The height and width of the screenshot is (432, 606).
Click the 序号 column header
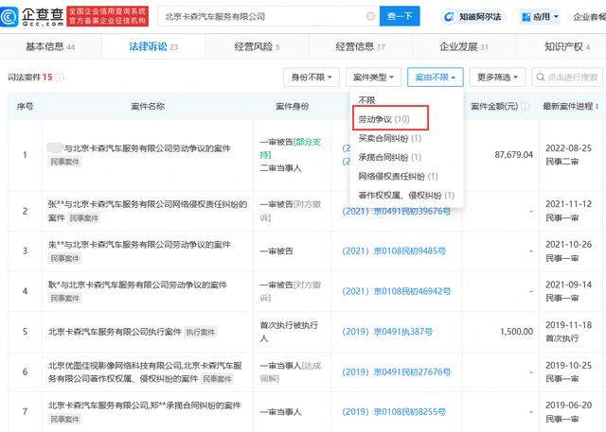(x=25, y=106)
